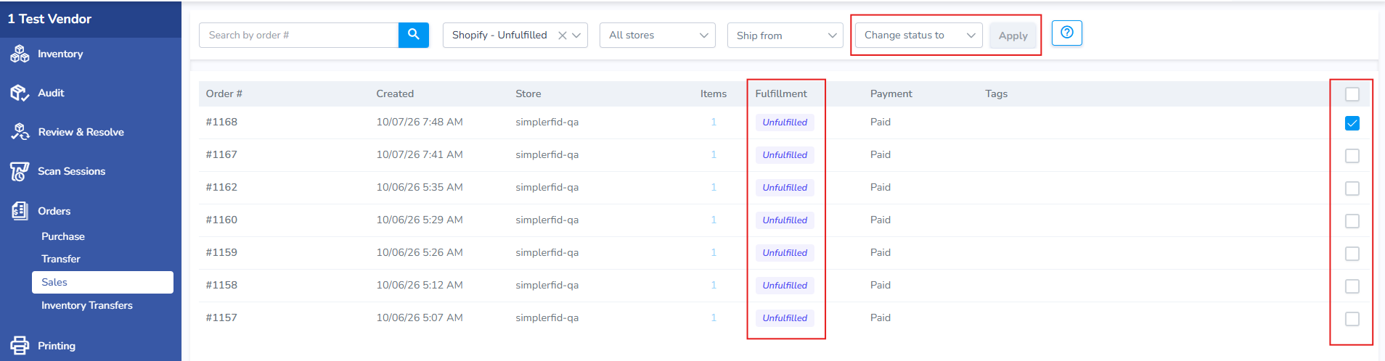Click the search magnifier button
This screenshot has height=361, width=1385.
(x=413, y=35)
